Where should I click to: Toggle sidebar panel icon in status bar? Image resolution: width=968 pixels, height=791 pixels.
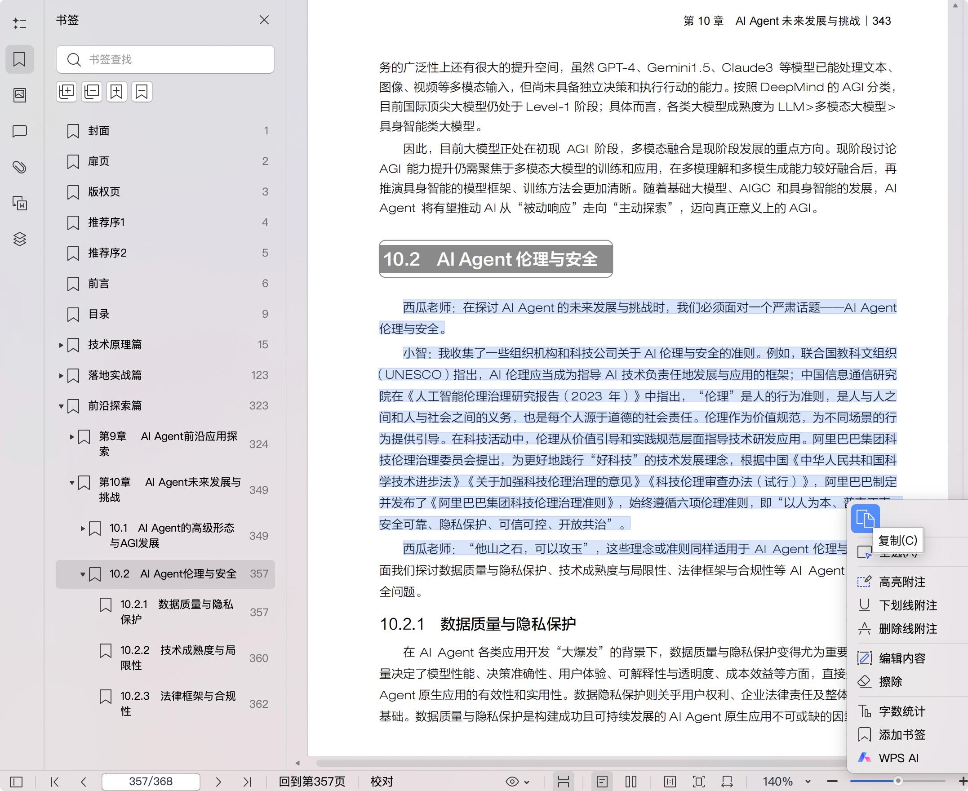16,782
